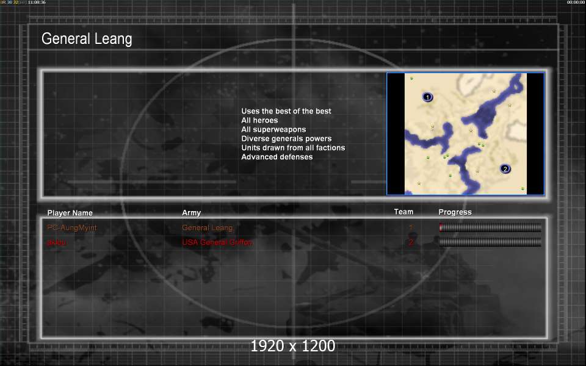
Task: Click the General Leang title
Action: point(87,39)
